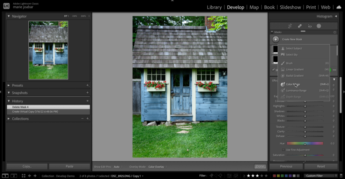Toggle the Masks panel on/off switch

click(x=272, y=32)
